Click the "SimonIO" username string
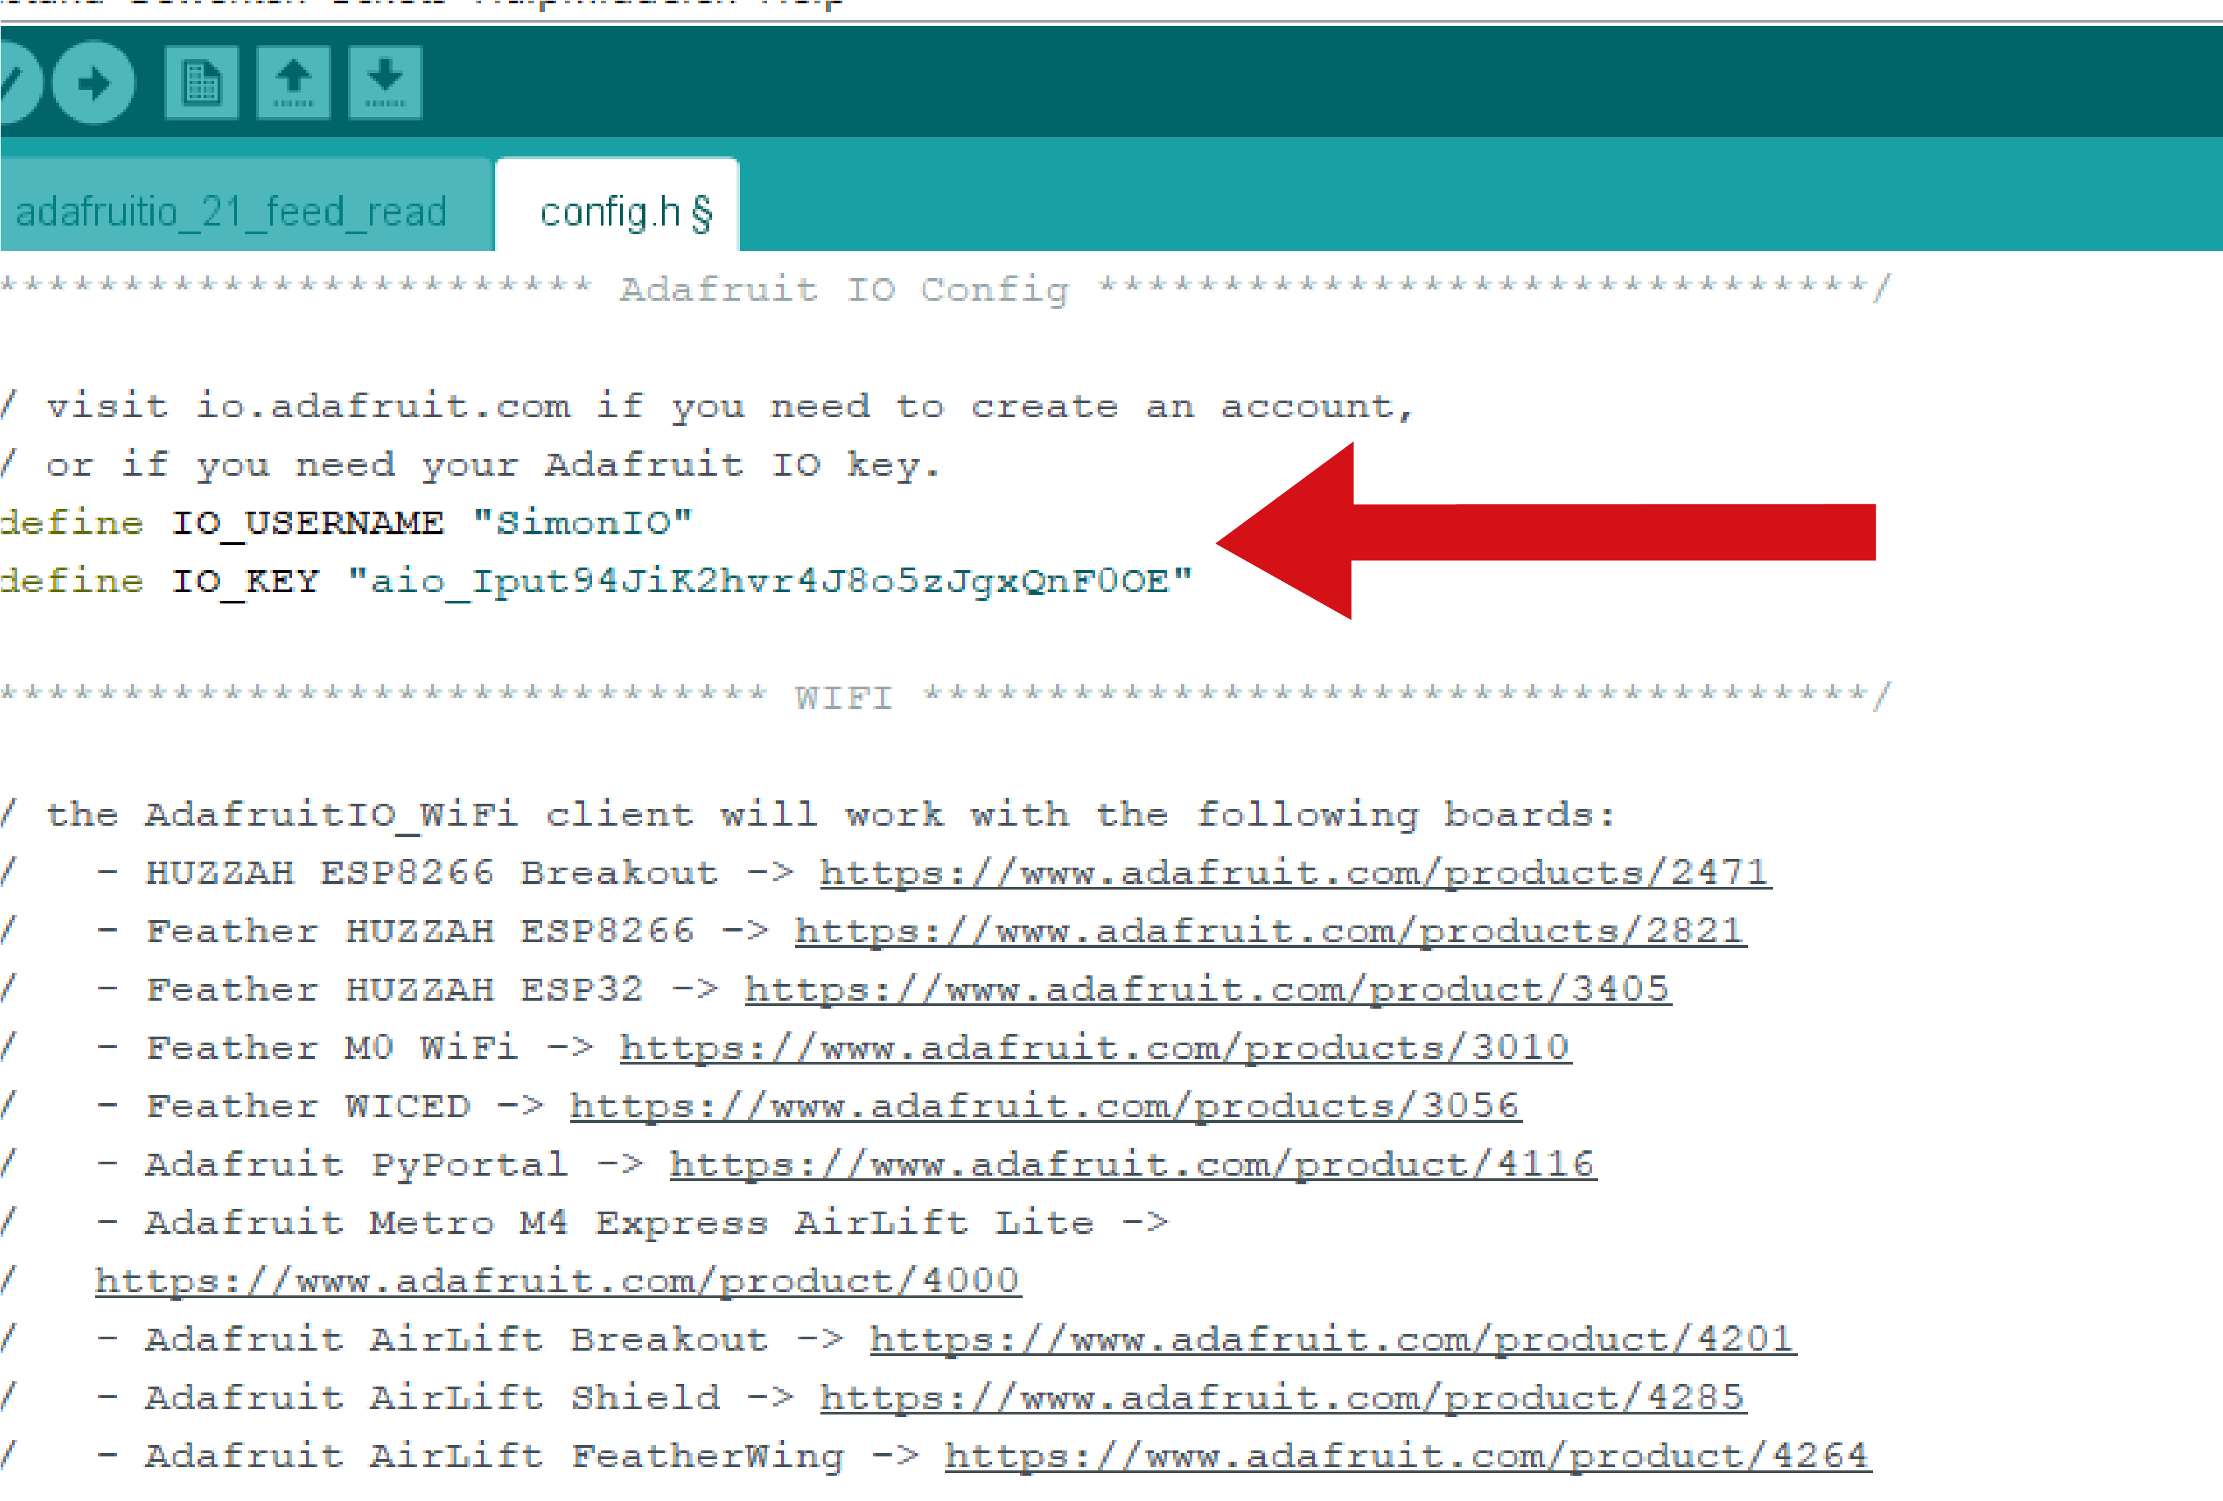 pyautogui.click(x=583, y=524)
